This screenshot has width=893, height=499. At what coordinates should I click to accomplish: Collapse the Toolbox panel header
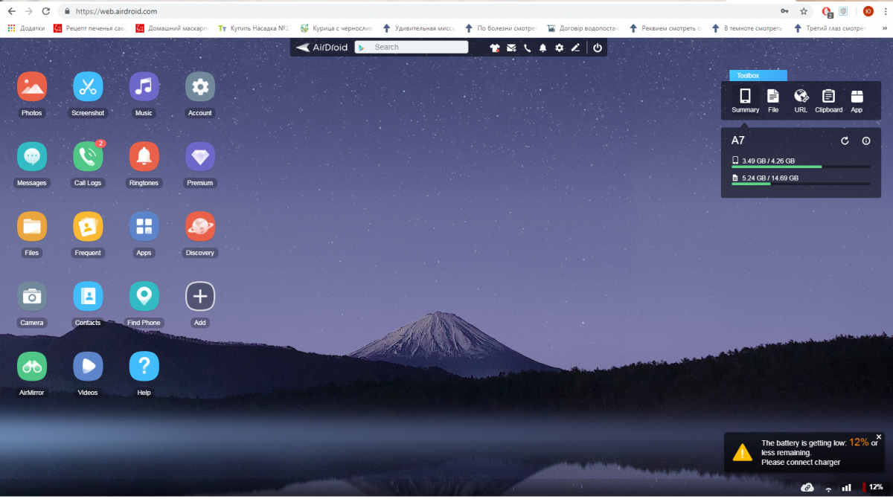758,75
